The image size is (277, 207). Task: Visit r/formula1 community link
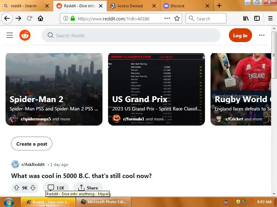(134, 119)
